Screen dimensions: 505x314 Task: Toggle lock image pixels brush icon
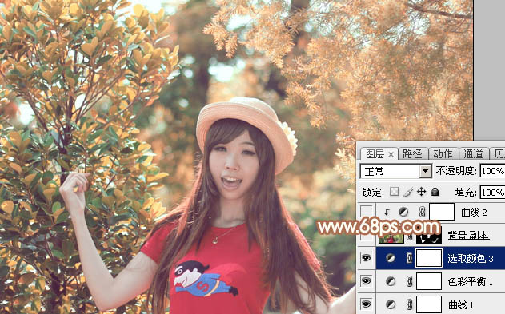(408, 193)
